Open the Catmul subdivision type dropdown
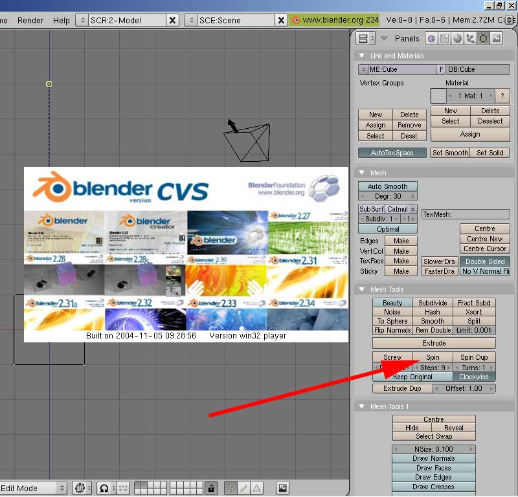The width and height of the screenshot is (518, 497). pos(401,209)
